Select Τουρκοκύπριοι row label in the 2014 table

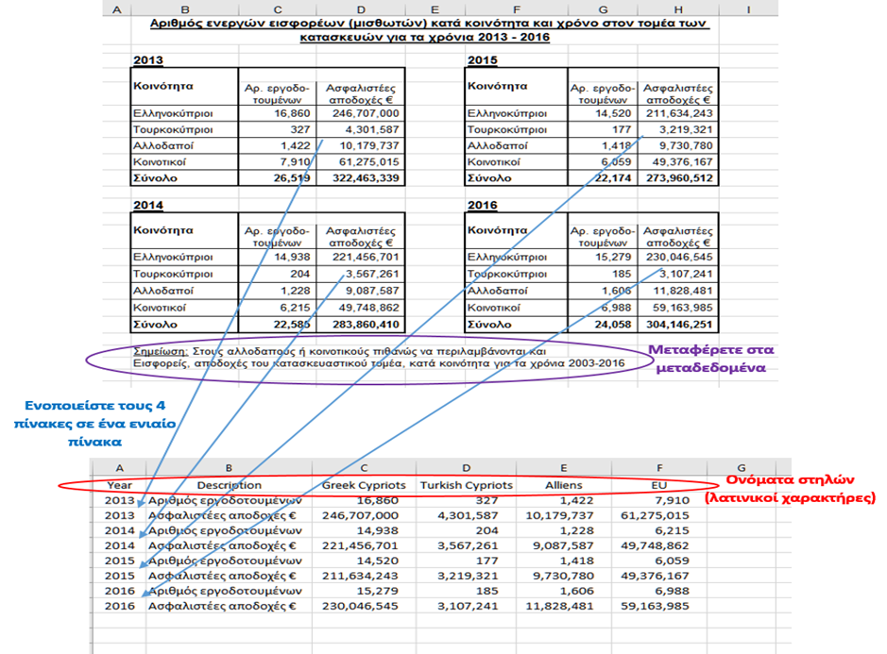coord(172,274)
